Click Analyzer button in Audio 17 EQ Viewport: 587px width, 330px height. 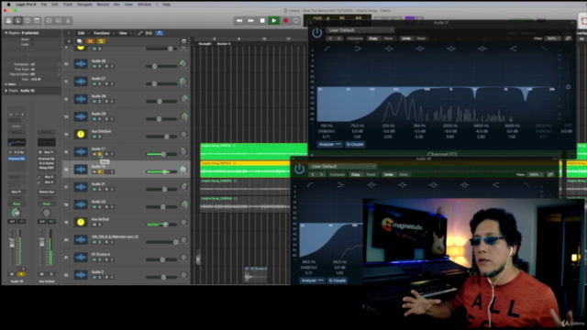(329, 144)
